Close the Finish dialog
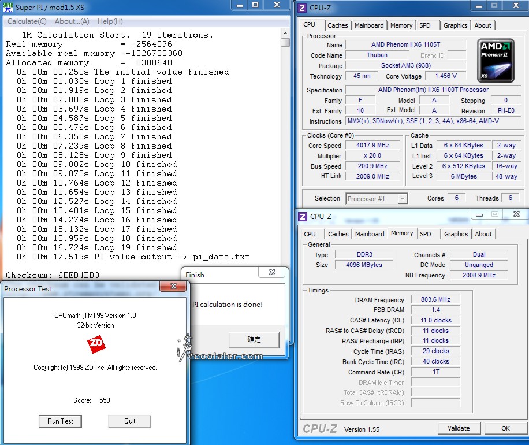Image resolution: width=529 pixels, height=445 pixels. 272,272
